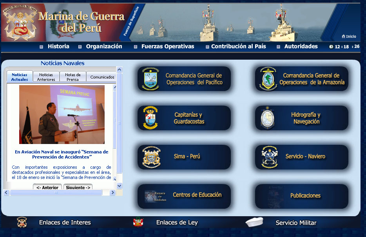
Task: Click the Sima - Perú anchor emblem
Action: click(x=152, y=157)
